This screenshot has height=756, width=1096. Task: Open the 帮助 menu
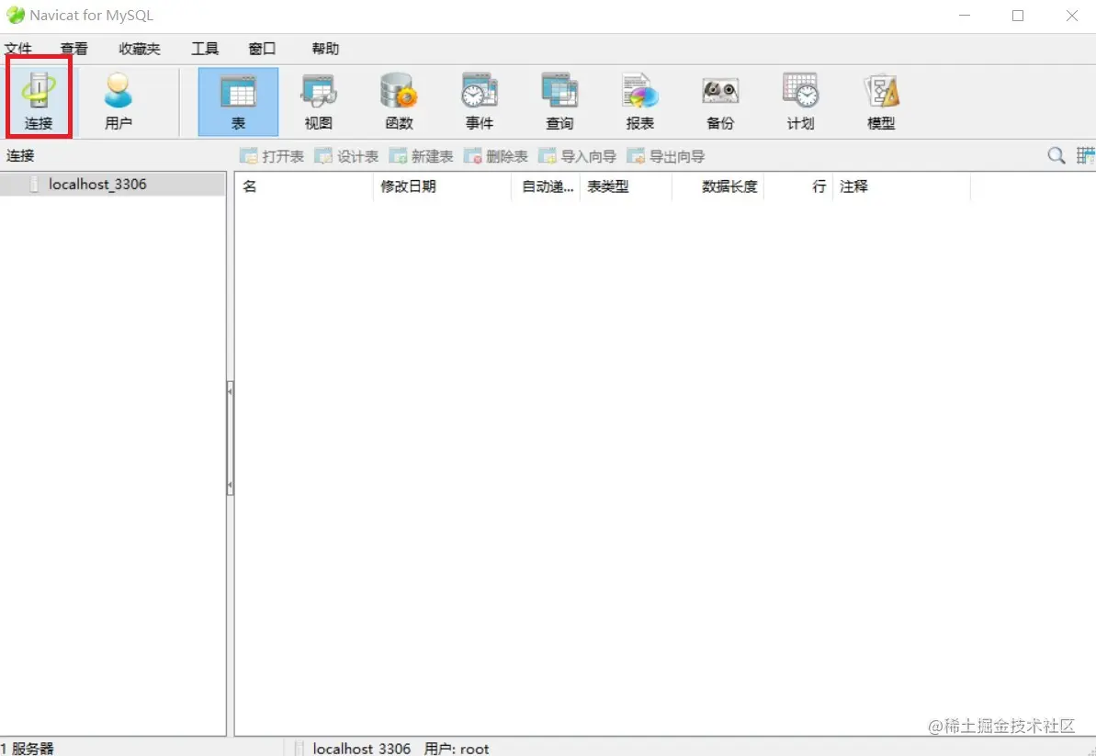tap(325, 48)
